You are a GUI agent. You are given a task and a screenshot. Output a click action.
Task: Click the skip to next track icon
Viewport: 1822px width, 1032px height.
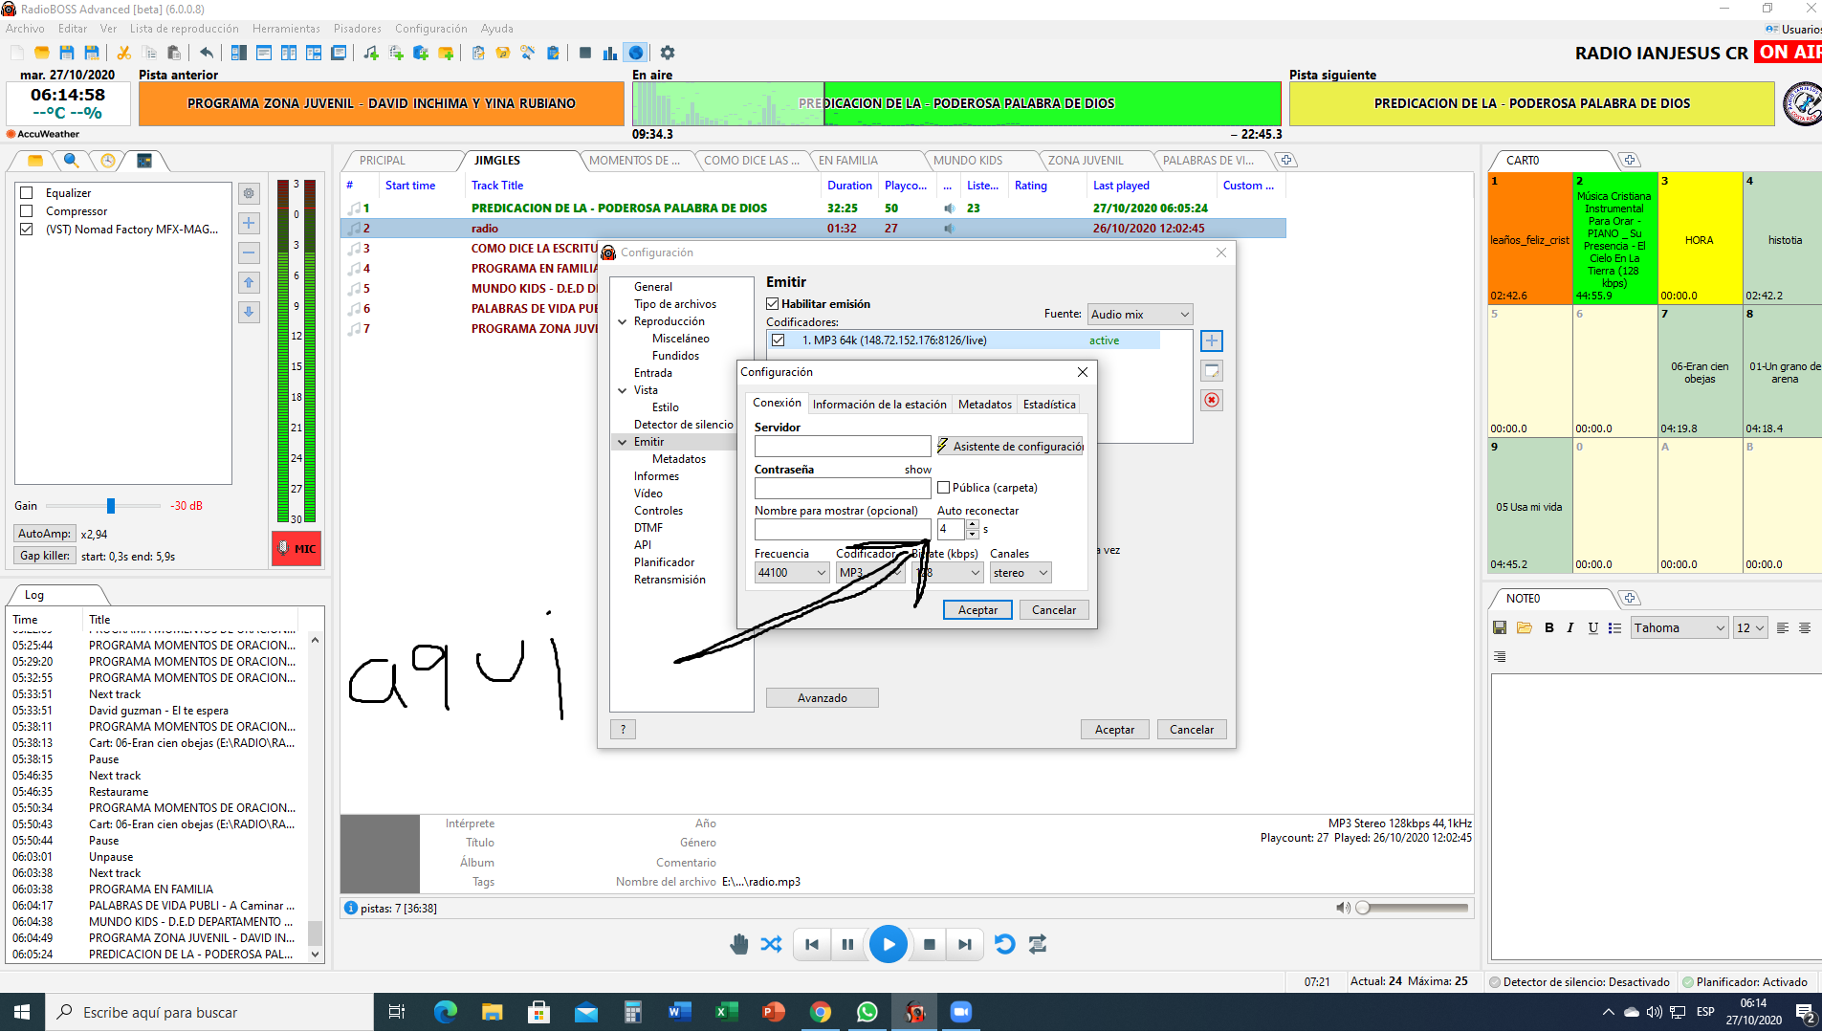964,944
